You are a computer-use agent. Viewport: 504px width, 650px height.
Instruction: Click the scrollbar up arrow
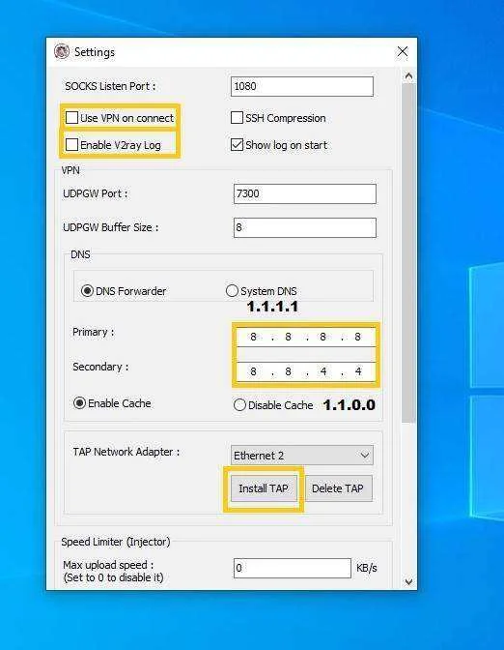point(408,76)
